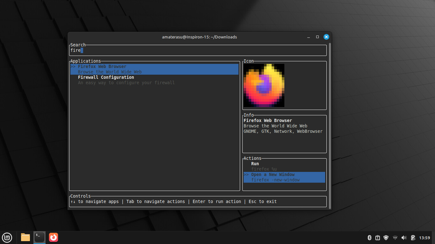Open the volume speaker tray icon
The width and height of the screenshot is (435, 244).
[x=404, y=238]
